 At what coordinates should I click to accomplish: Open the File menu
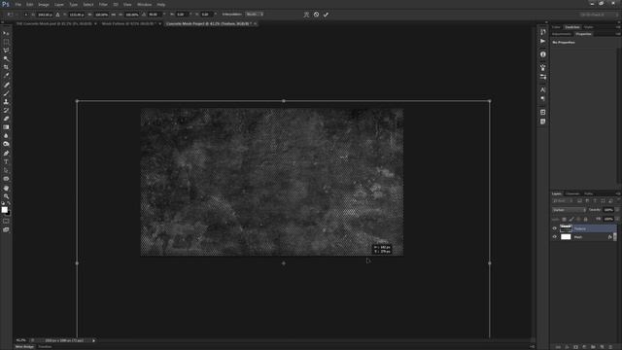[17, 4]
